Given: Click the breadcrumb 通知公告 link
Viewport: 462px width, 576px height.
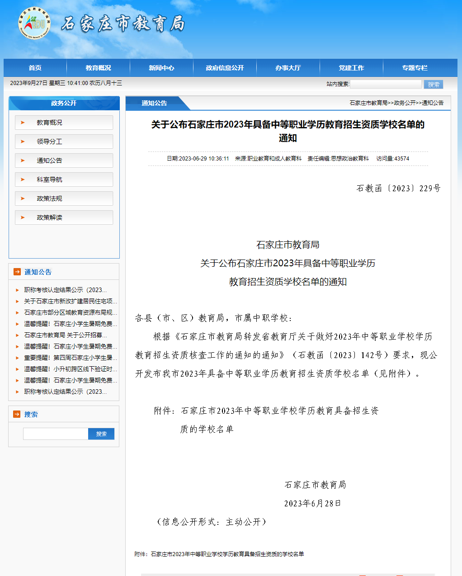Looking at the screenshot, I should pos(433,103).
